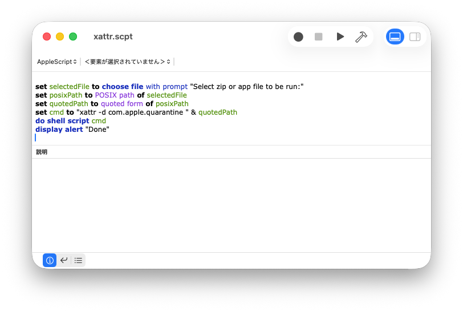Toggle the bottom accessory pane view

[395, 37]
